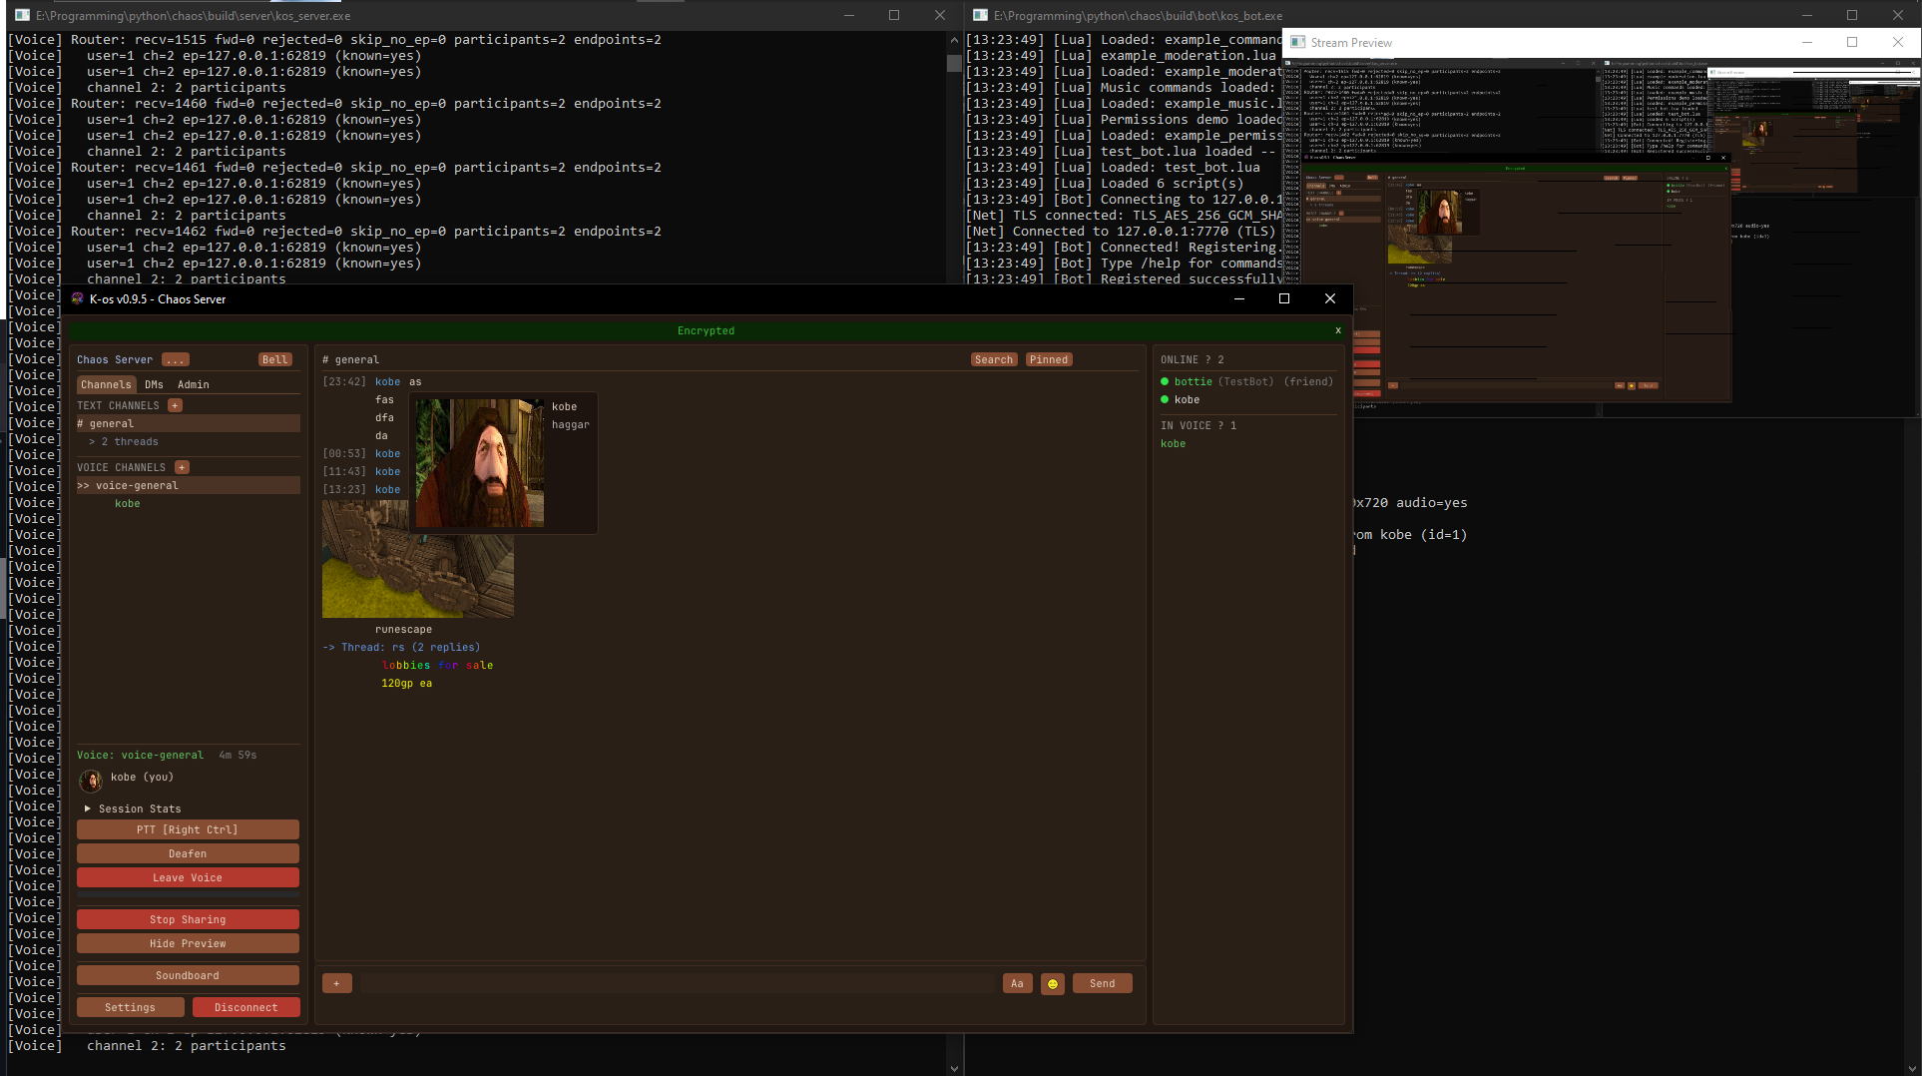
Task: Toggle PTT [Right Ctrl] mode
Action: pos(188,830)
